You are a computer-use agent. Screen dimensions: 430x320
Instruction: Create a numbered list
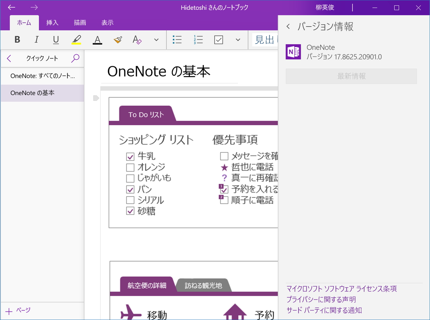(x=198, y=40)
